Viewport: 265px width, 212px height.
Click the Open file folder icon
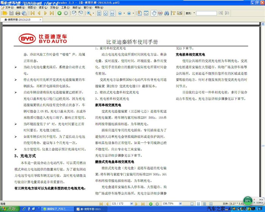(x=4, y=13)
